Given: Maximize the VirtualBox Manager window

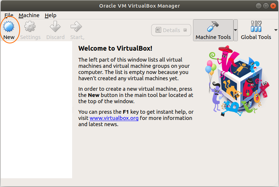Looking at the screenshot, I should [x=266, y=6].
